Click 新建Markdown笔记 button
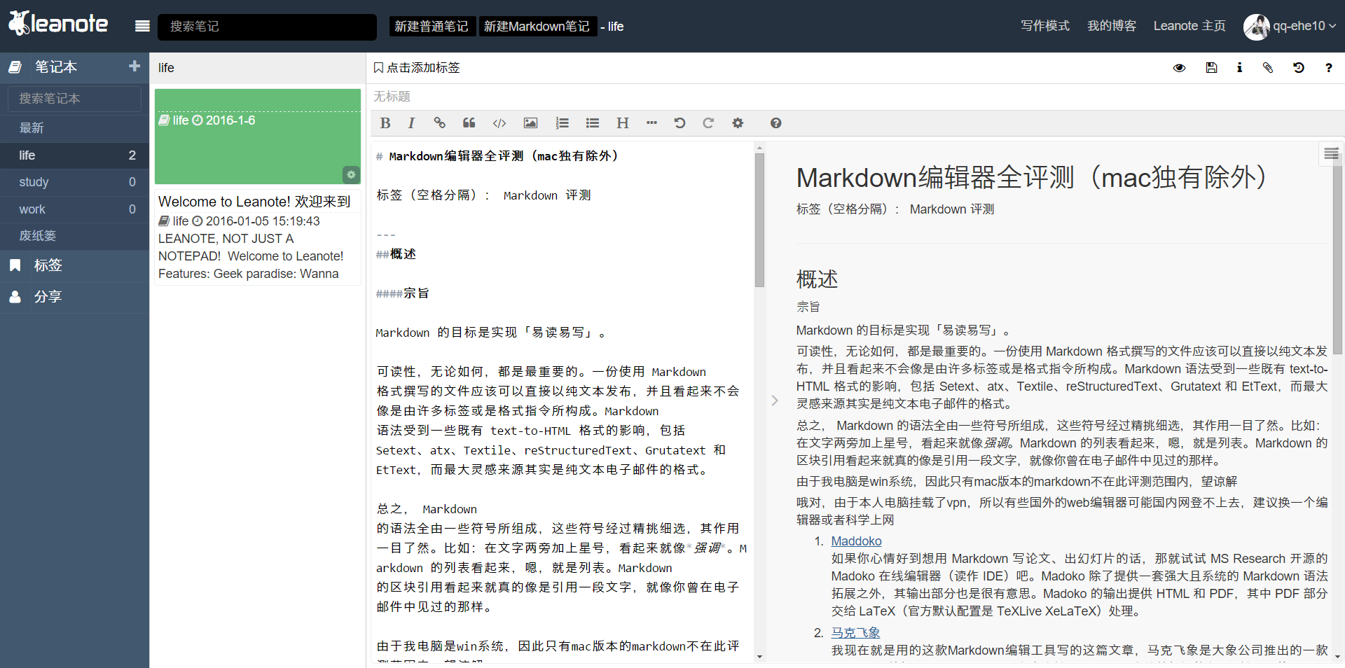 [x=537, y=27]
